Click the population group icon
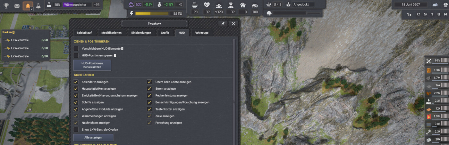 pos(219,5)
